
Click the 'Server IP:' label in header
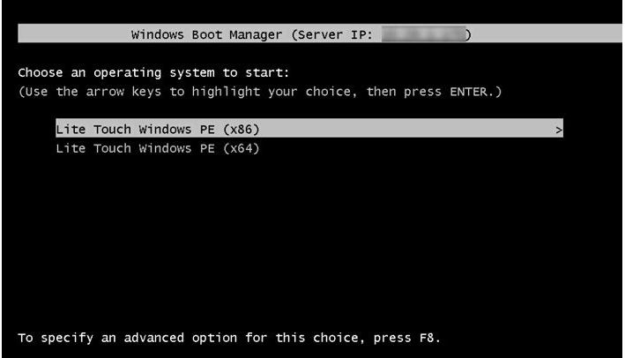pos(335,34)
